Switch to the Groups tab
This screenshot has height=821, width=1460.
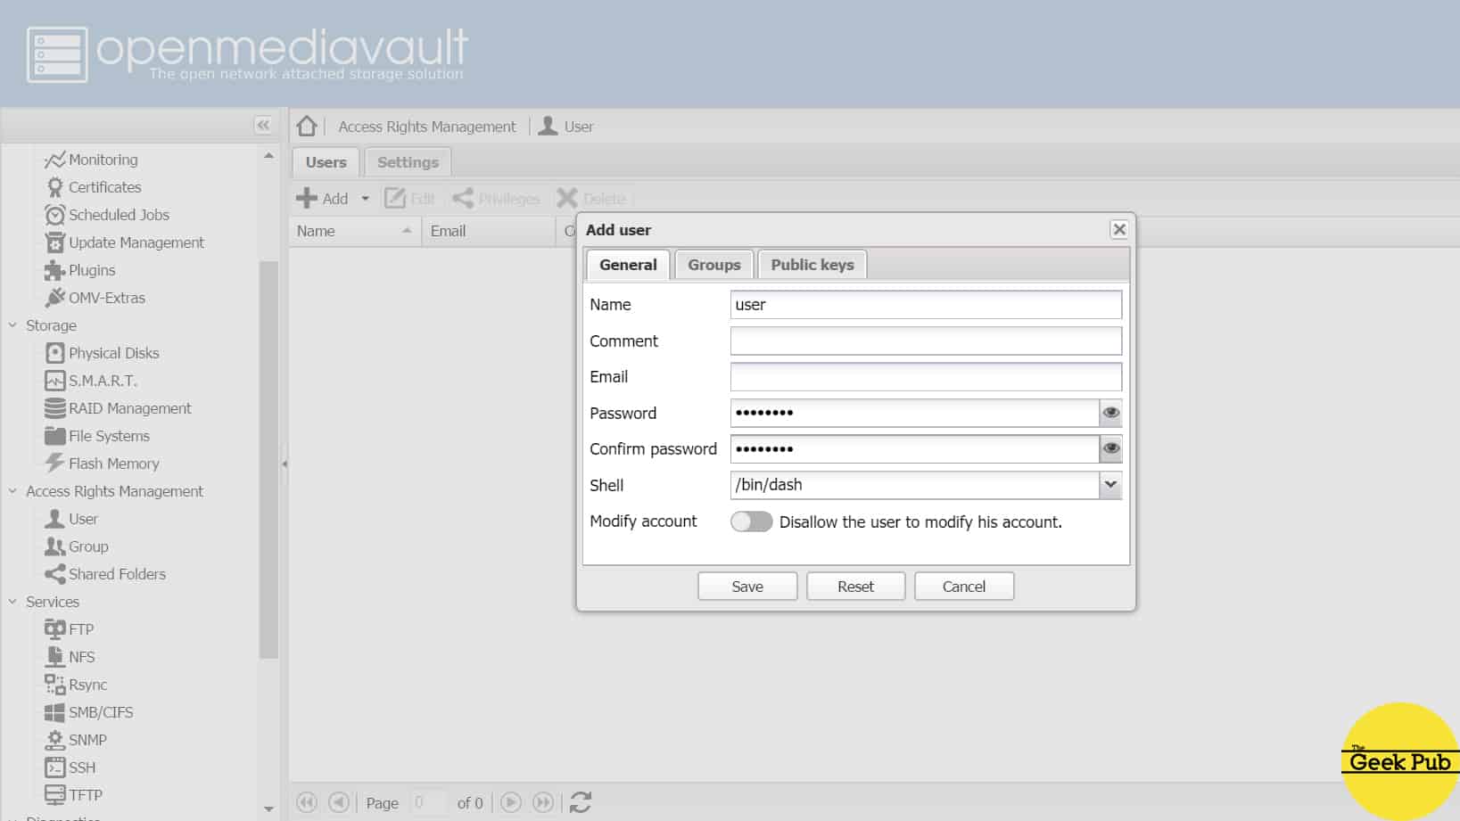click(x=714, y=265)
